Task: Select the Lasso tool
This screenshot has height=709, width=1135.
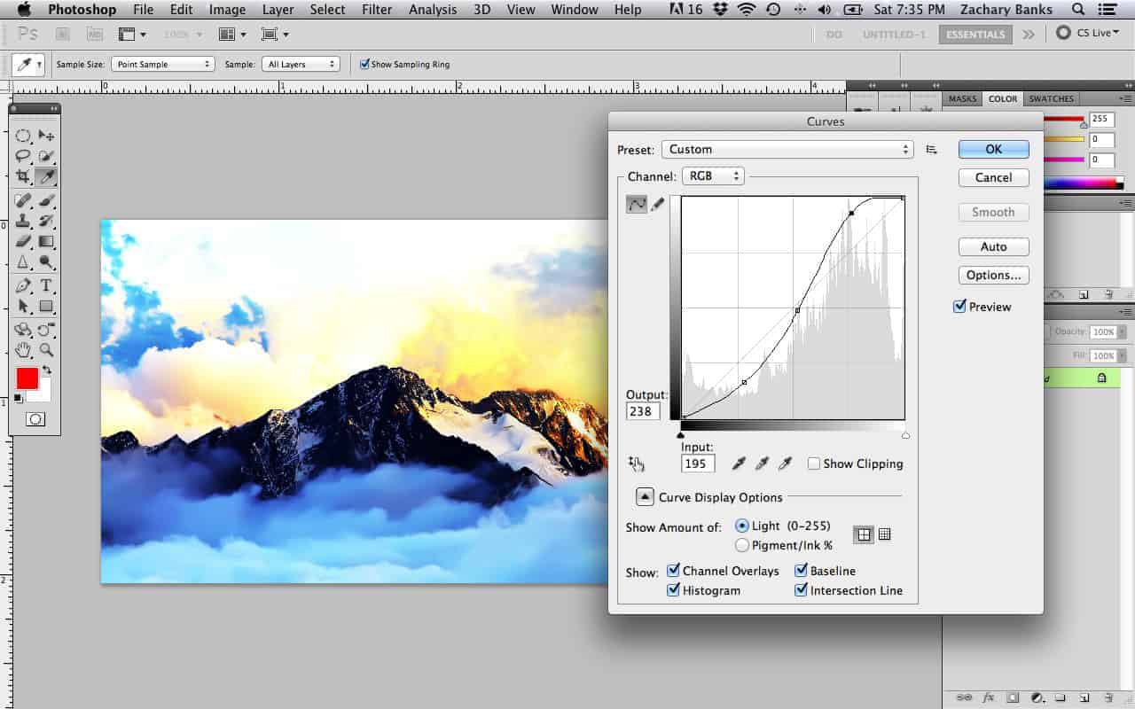Action: [x=23, y=156]
